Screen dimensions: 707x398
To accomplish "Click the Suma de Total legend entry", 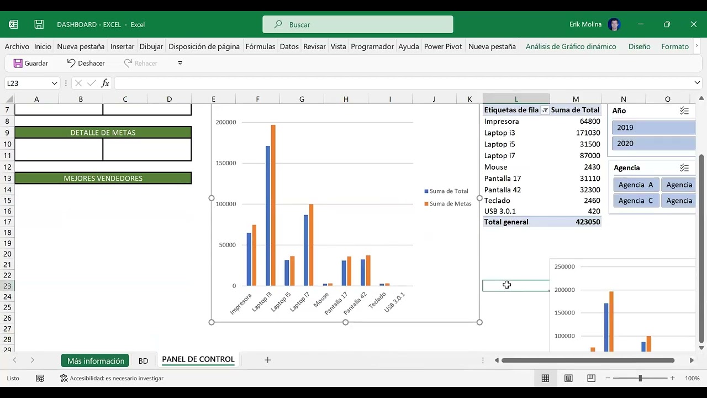I will 446,191.
